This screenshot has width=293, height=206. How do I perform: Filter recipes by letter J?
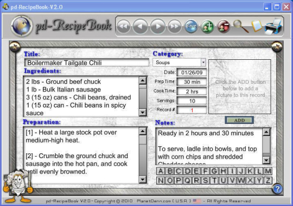point(241,171)
